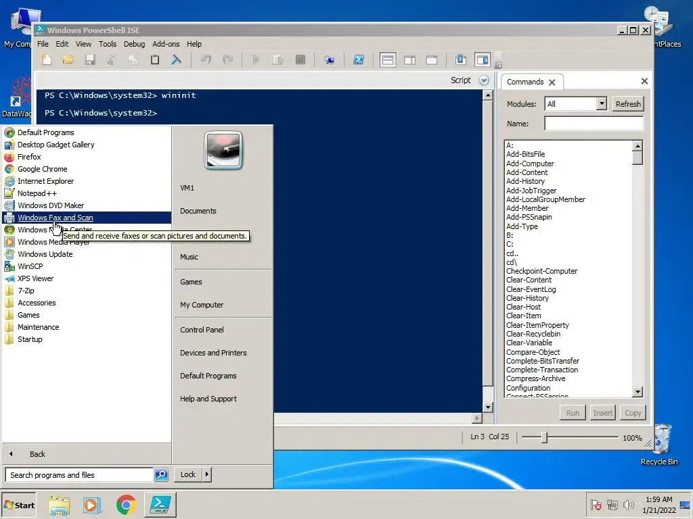
Task: Open Help and Support
Action: click(208, 399)
